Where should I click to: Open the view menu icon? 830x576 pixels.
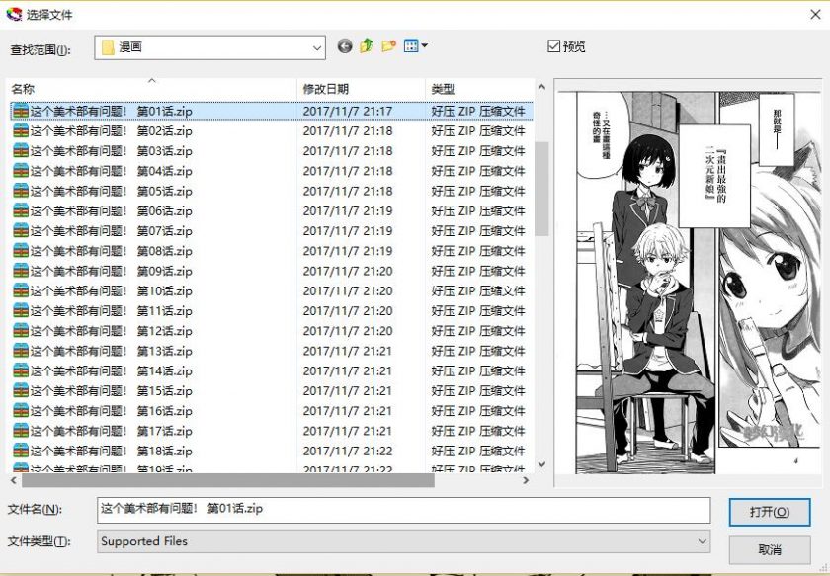tap(416, 46)
